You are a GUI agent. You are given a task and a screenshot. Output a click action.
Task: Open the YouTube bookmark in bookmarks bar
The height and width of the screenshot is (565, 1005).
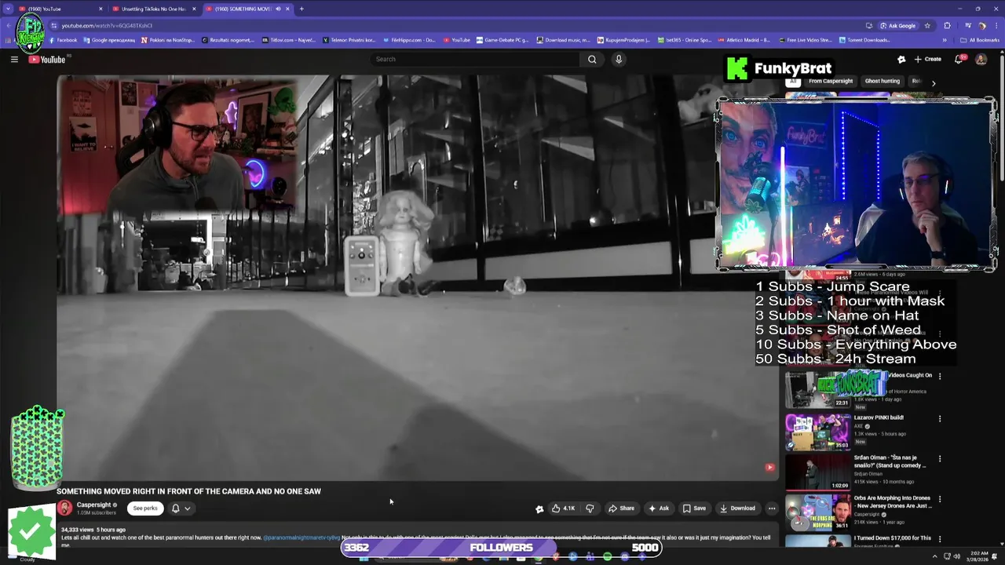pyautogui.click(x=457, y=40)
